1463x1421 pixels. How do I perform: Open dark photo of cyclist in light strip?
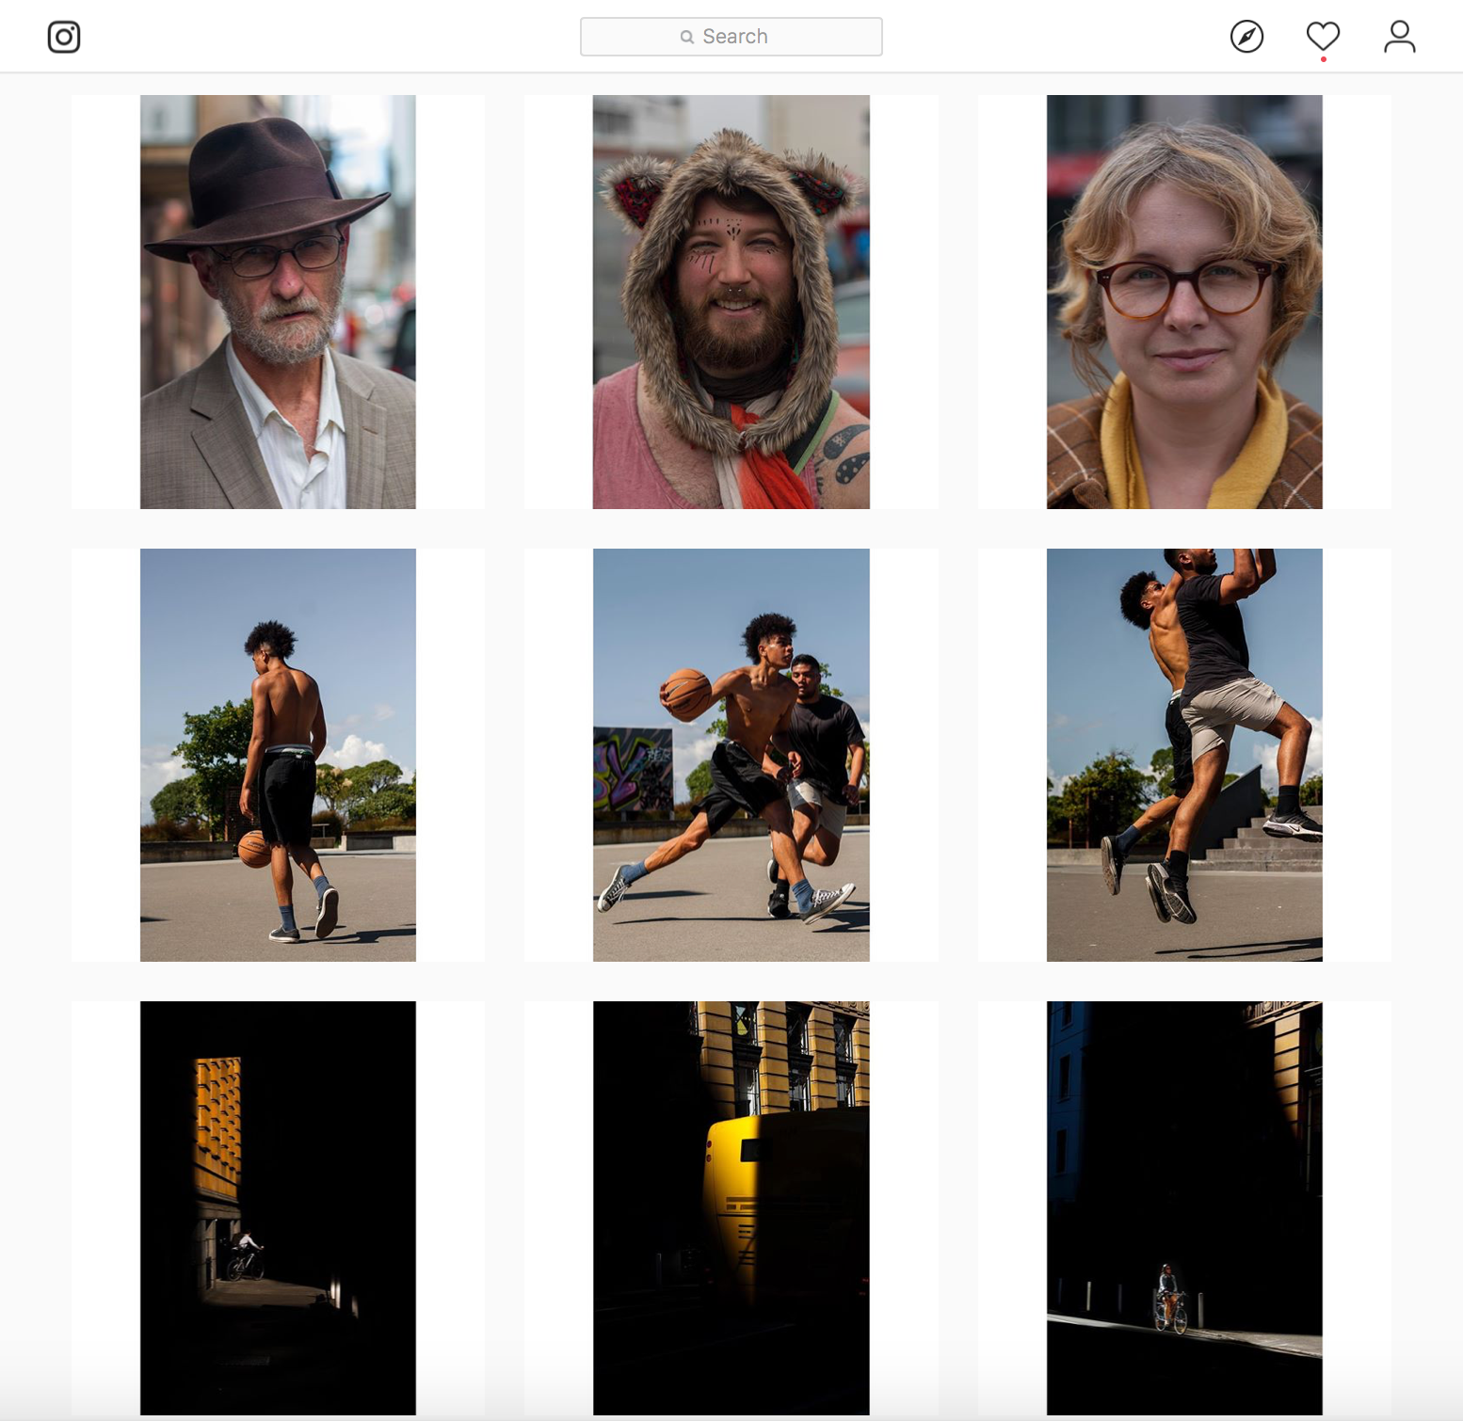pos(1184,1208)
